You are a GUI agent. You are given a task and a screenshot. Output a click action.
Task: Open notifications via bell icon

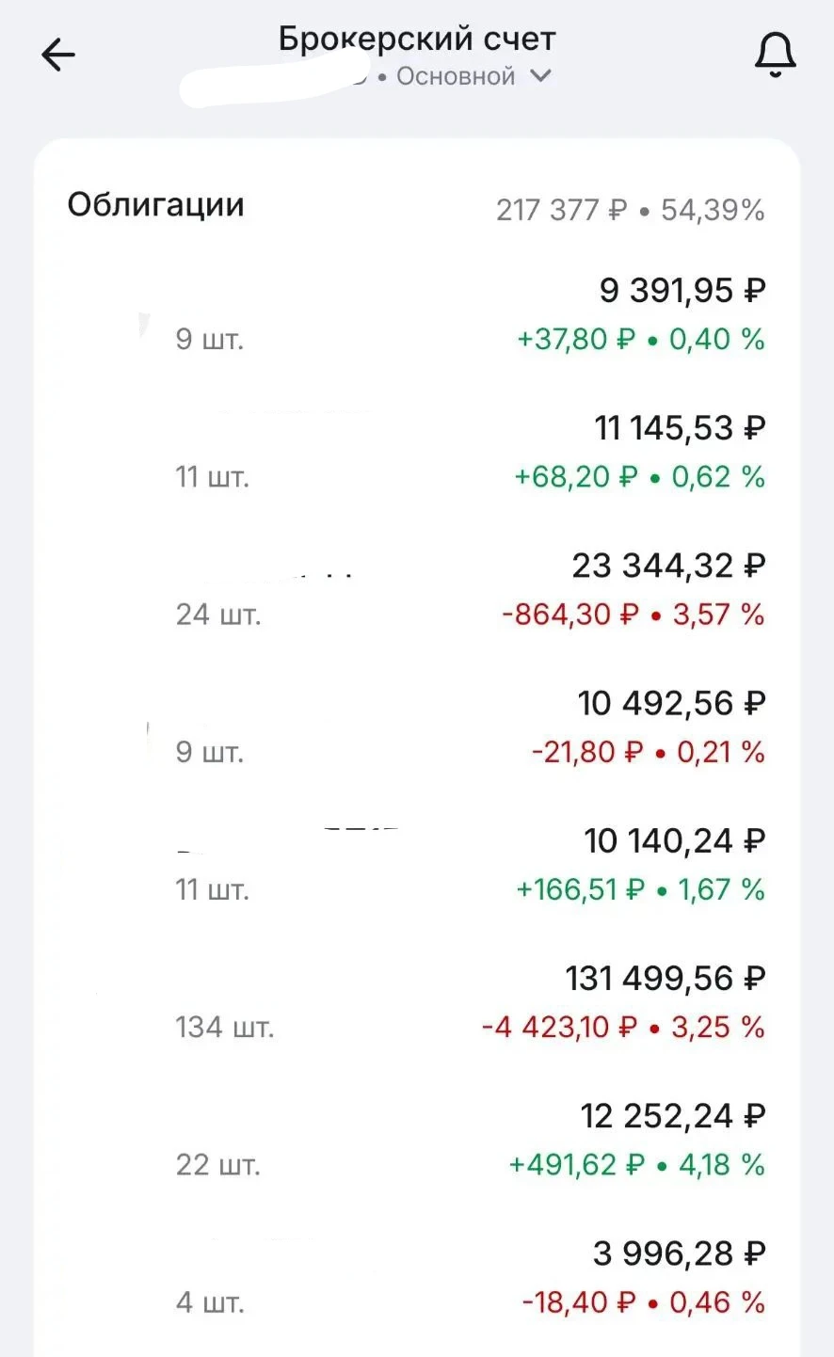(x=775, y=55)
